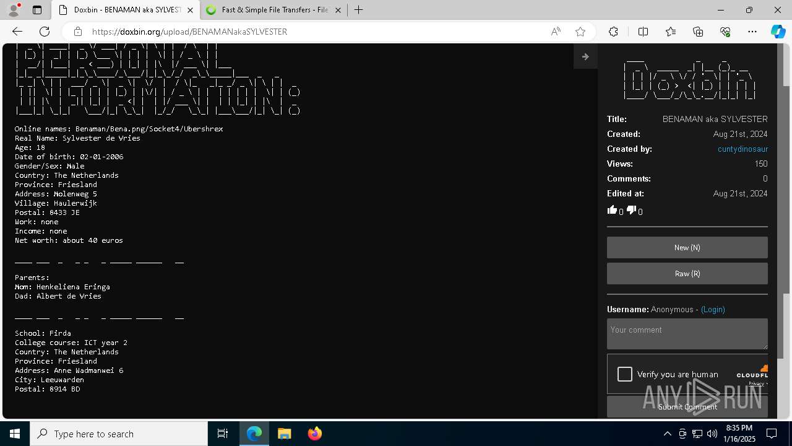
Task: Open Firefox from the taskbar
Action: 314,434
